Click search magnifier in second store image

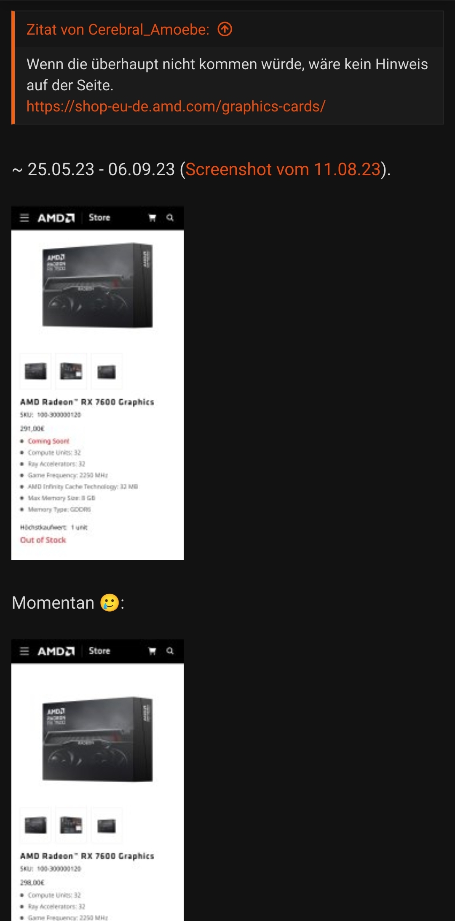point(170,650)
